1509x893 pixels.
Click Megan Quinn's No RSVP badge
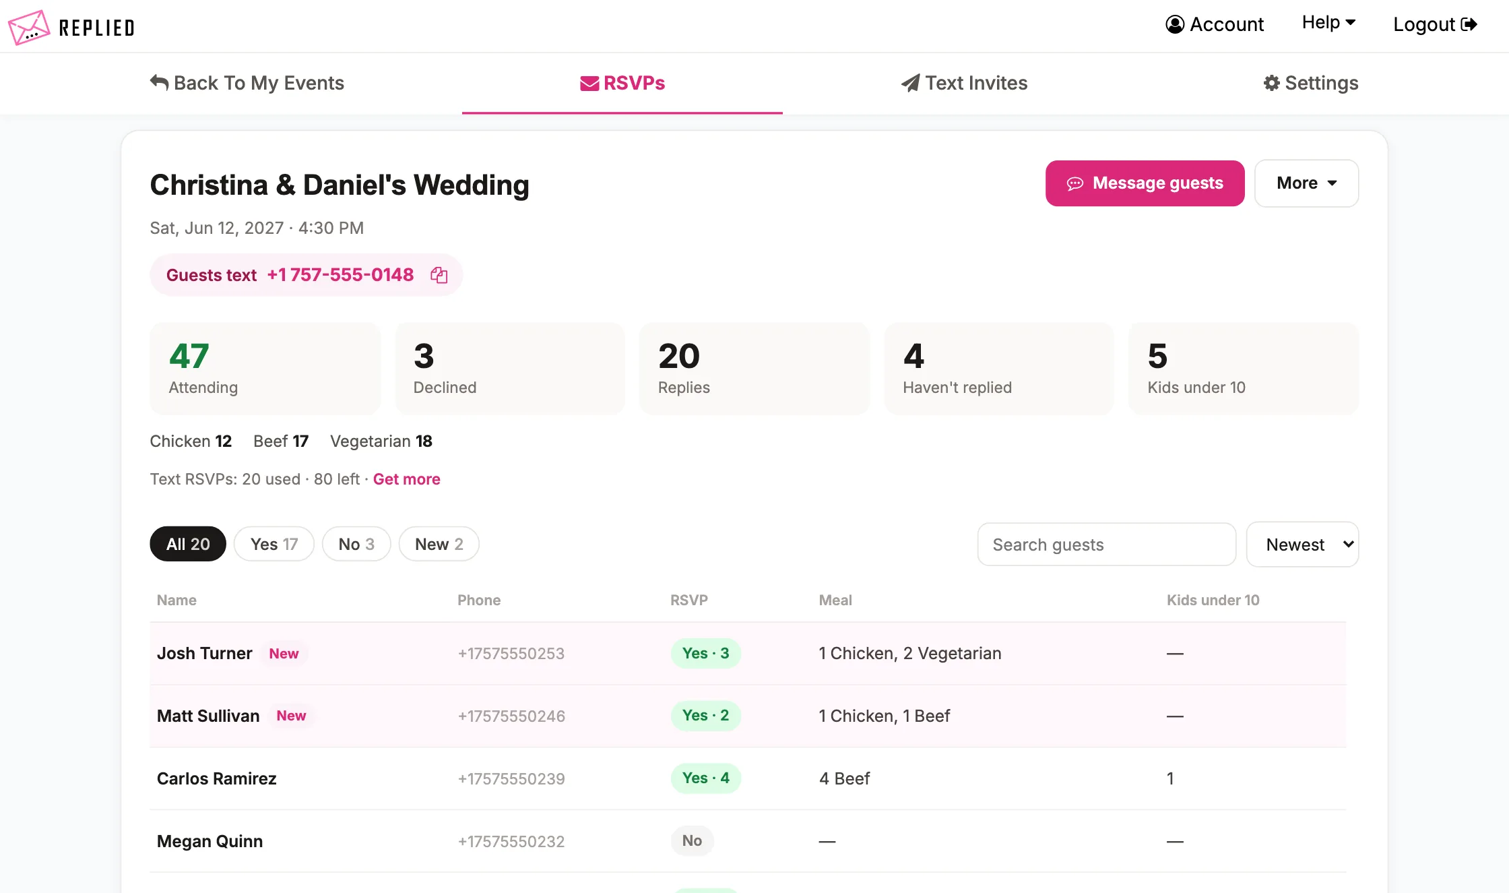point(692,840)
